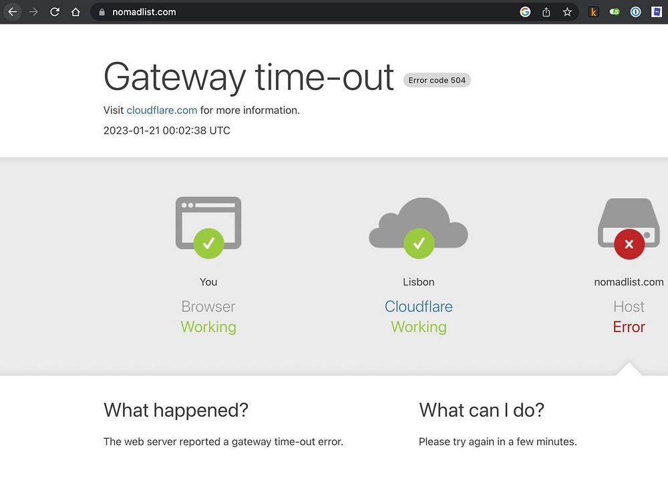Open the orange k extension

click(593, 12)
